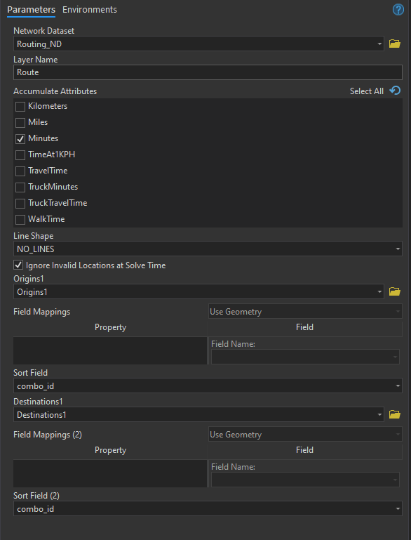Click the Layer Name field containing Route

pyautogui.click(x=208, y=72)
